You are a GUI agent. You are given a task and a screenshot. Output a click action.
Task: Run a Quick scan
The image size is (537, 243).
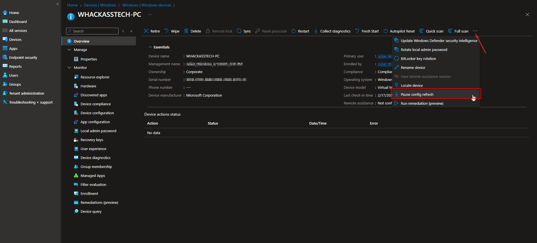point(431,31)
